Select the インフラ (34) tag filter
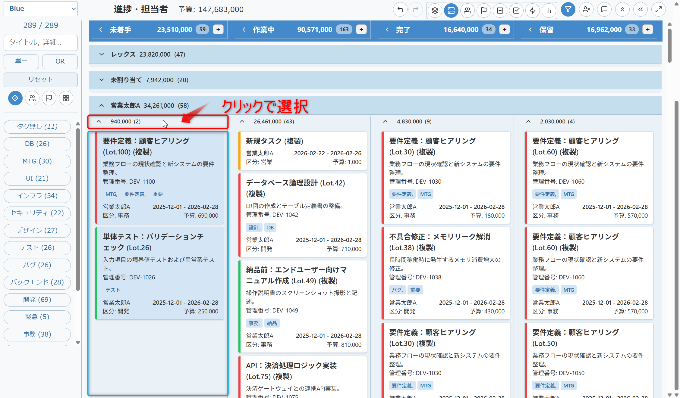This screenshot has height=398, width=680. click(37, 196)
